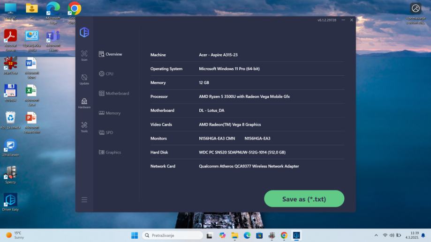Click the motherboard value DL - Lotus_DA
This screenshot has height=242, width=431.
pyautogui.click(x=212, y=110)
